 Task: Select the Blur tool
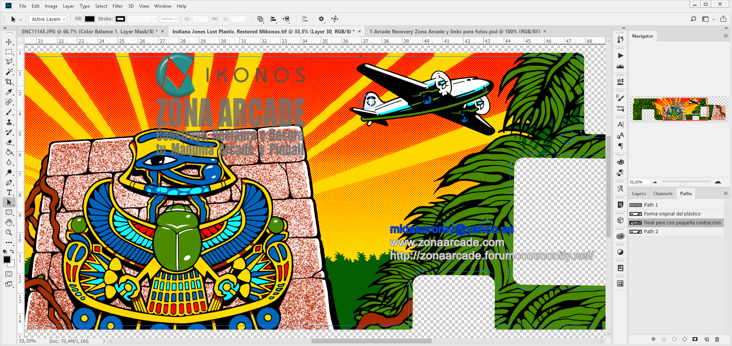pyautogui.click(x=9, y=162)
